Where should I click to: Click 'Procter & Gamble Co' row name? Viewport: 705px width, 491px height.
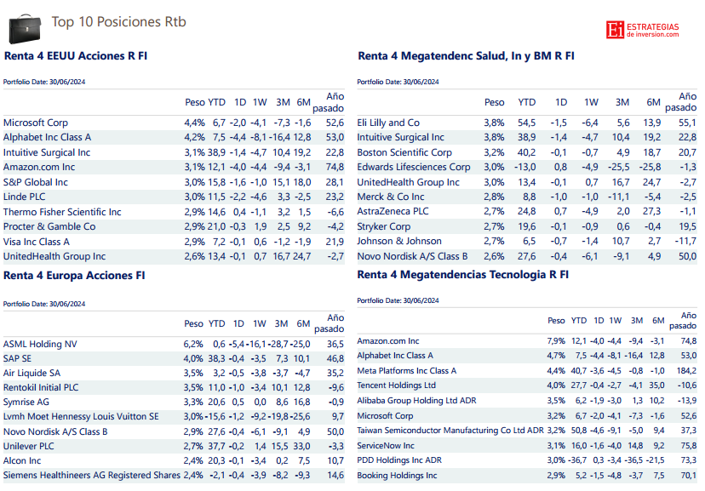point(49,226)
